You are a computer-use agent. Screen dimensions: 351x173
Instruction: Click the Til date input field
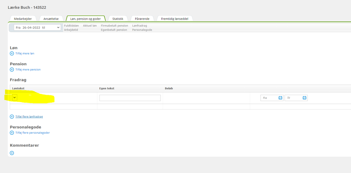coord(296,98)
